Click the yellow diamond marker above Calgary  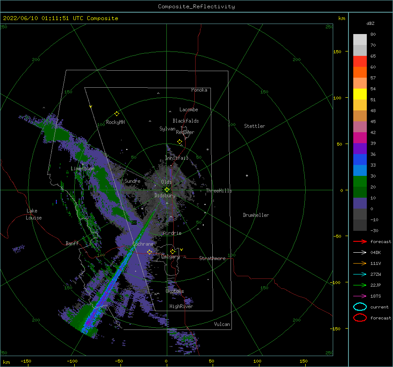(172, 251)
